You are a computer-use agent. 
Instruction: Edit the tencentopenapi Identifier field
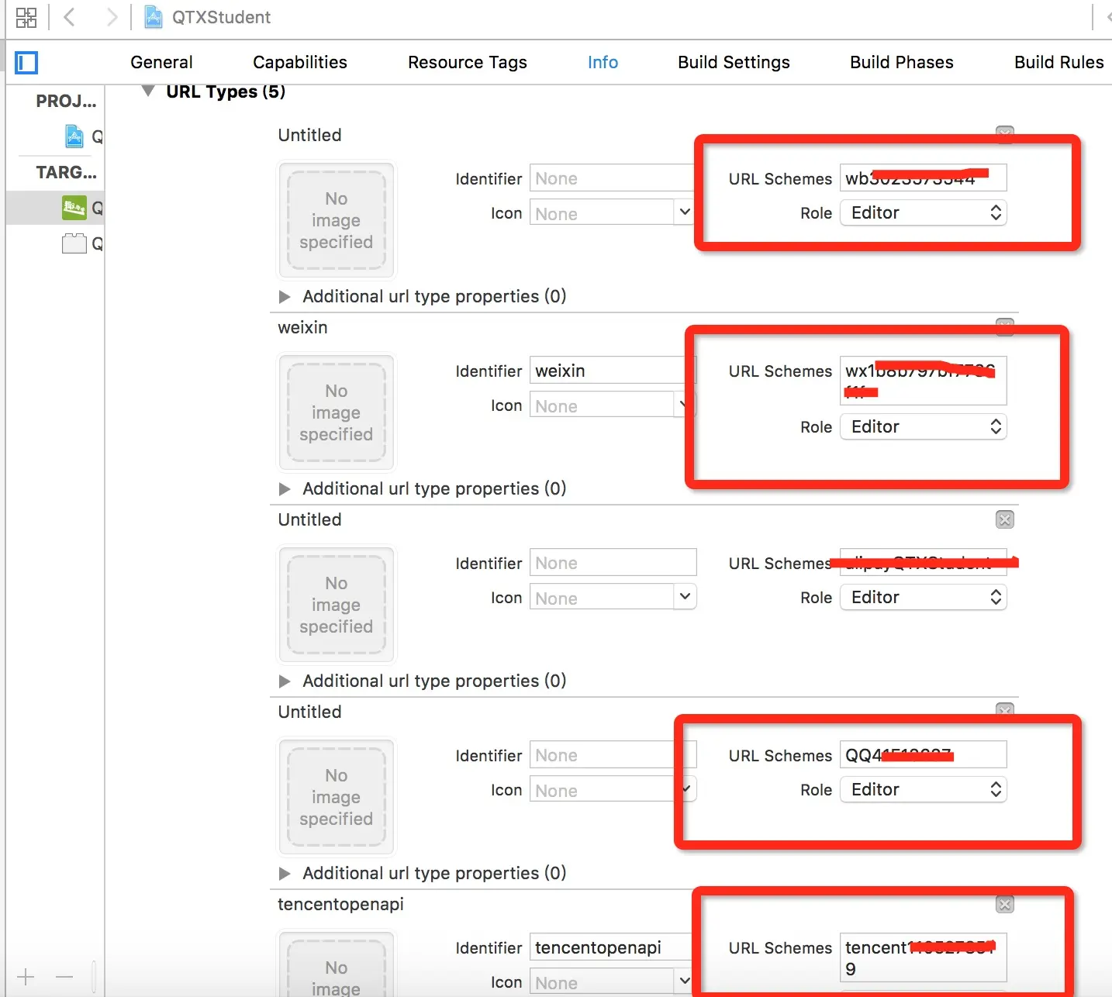pos(613,947)
